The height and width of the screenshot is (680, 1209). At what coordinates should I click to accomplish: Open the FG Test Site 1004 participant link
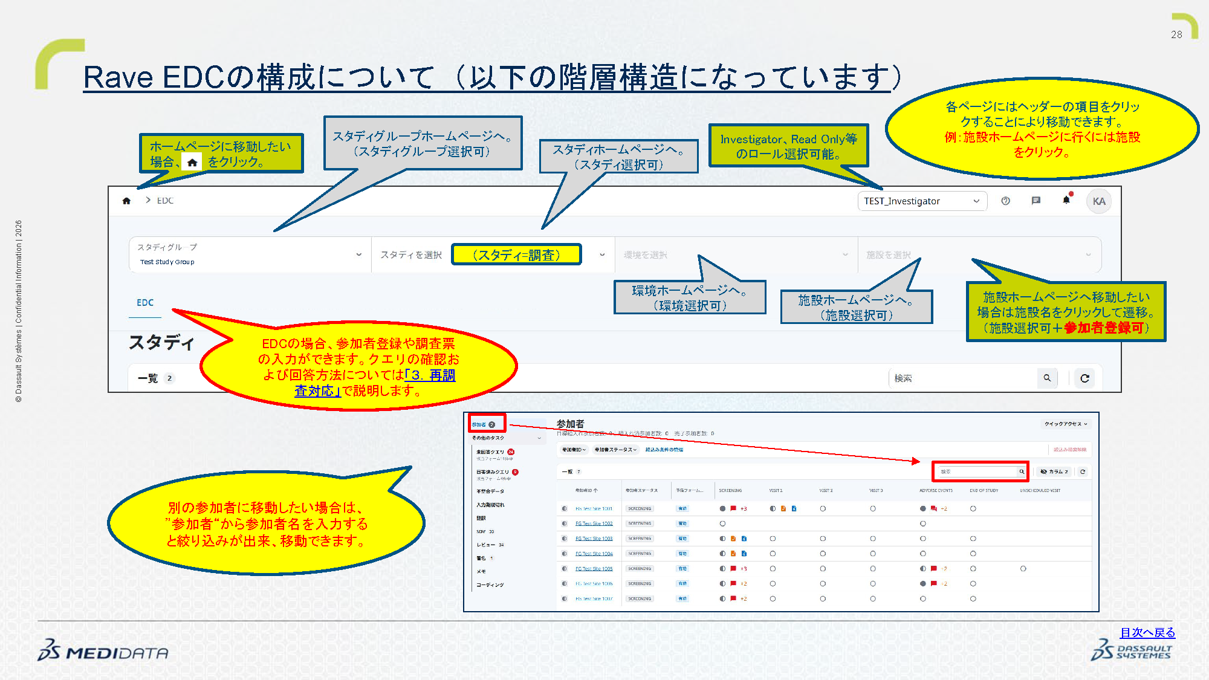coord(594,554)
